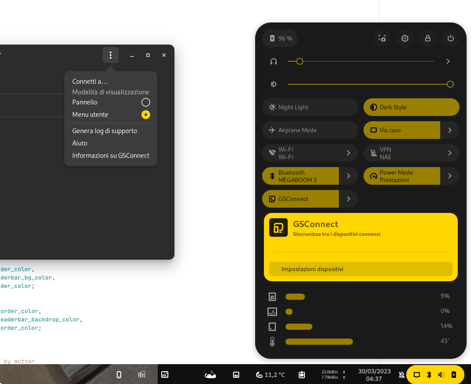Viewport: 471px width, 384px height.
Task: Click the sleeping cloud caffeine icon
Action: tap(210, 375)
